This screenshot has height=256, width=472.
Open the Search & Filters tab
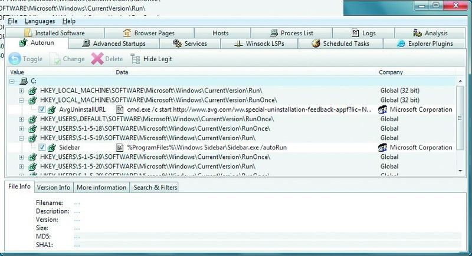click(x=155, y=187)
